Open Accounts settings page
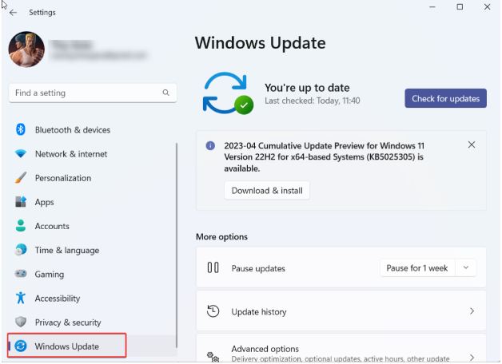Viewport: 502px width, 364px height. click(x=52, y=226)
